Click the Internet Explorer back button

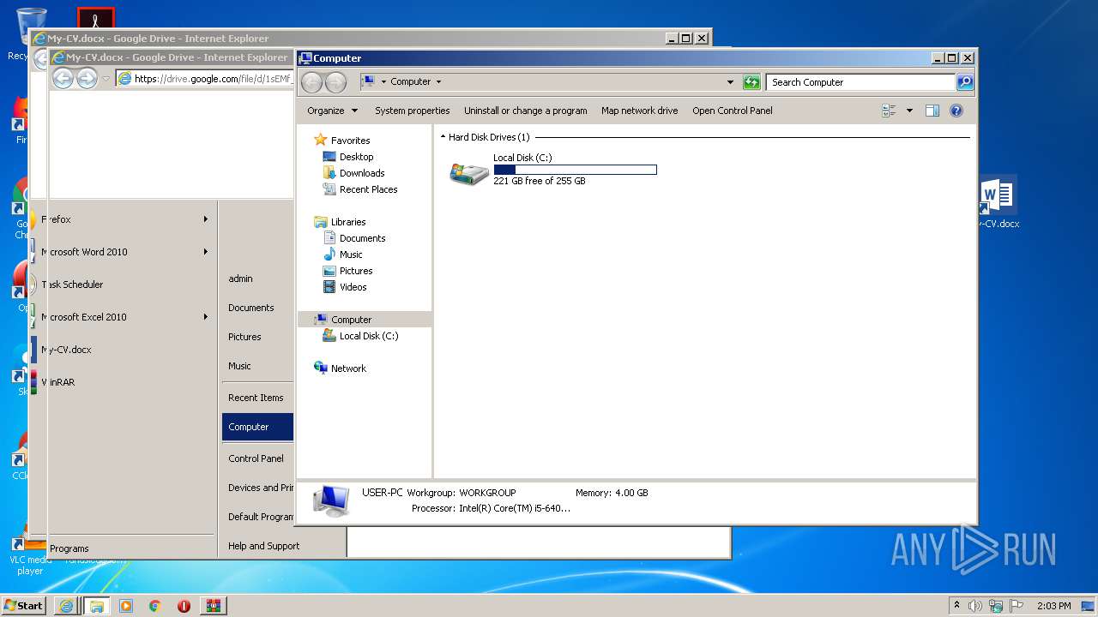pos(63,79)
